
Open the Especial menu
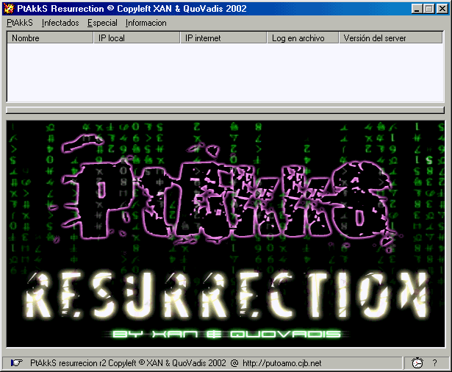[101, 23]
